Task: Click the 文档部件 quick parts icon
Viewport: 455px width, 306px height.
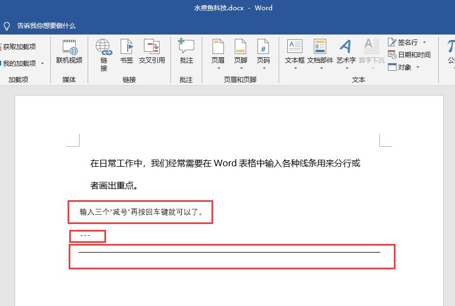Action: pos(320,46)
